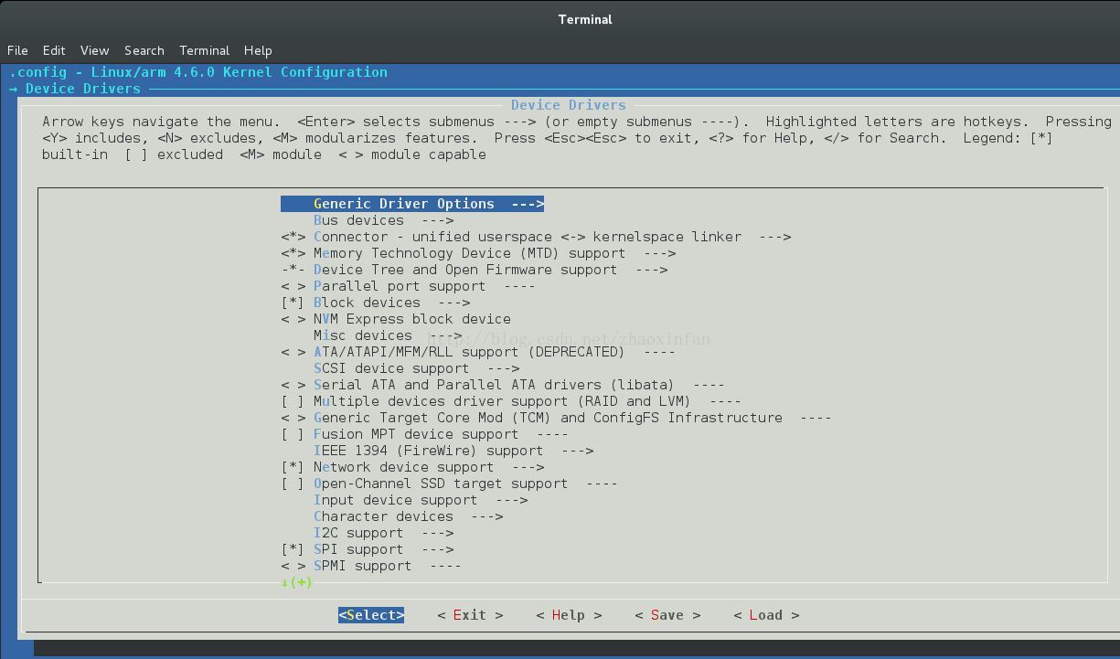Screen dimensions: 1120x659
Task: Expand Input device support submenu arrow
Action: tap(511, 500)
